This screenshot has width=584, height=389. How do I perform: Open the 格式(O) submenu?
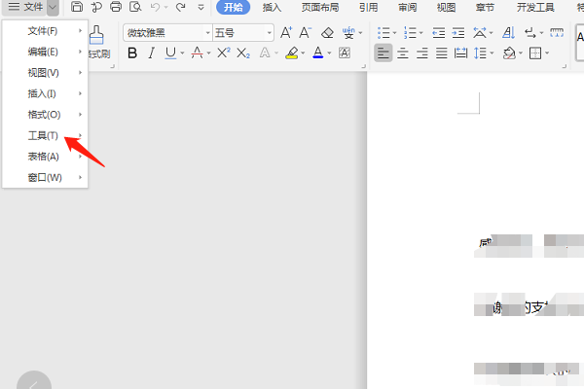click(x=45, y=115)
